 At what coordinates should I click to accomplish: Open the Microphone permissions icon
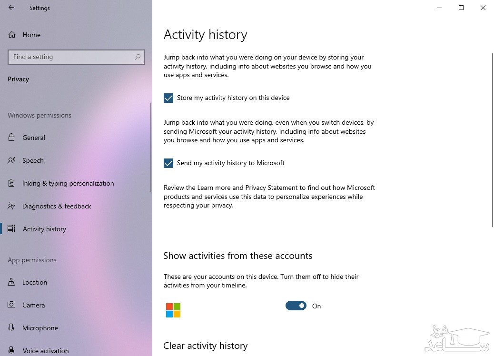coord(12,328)
